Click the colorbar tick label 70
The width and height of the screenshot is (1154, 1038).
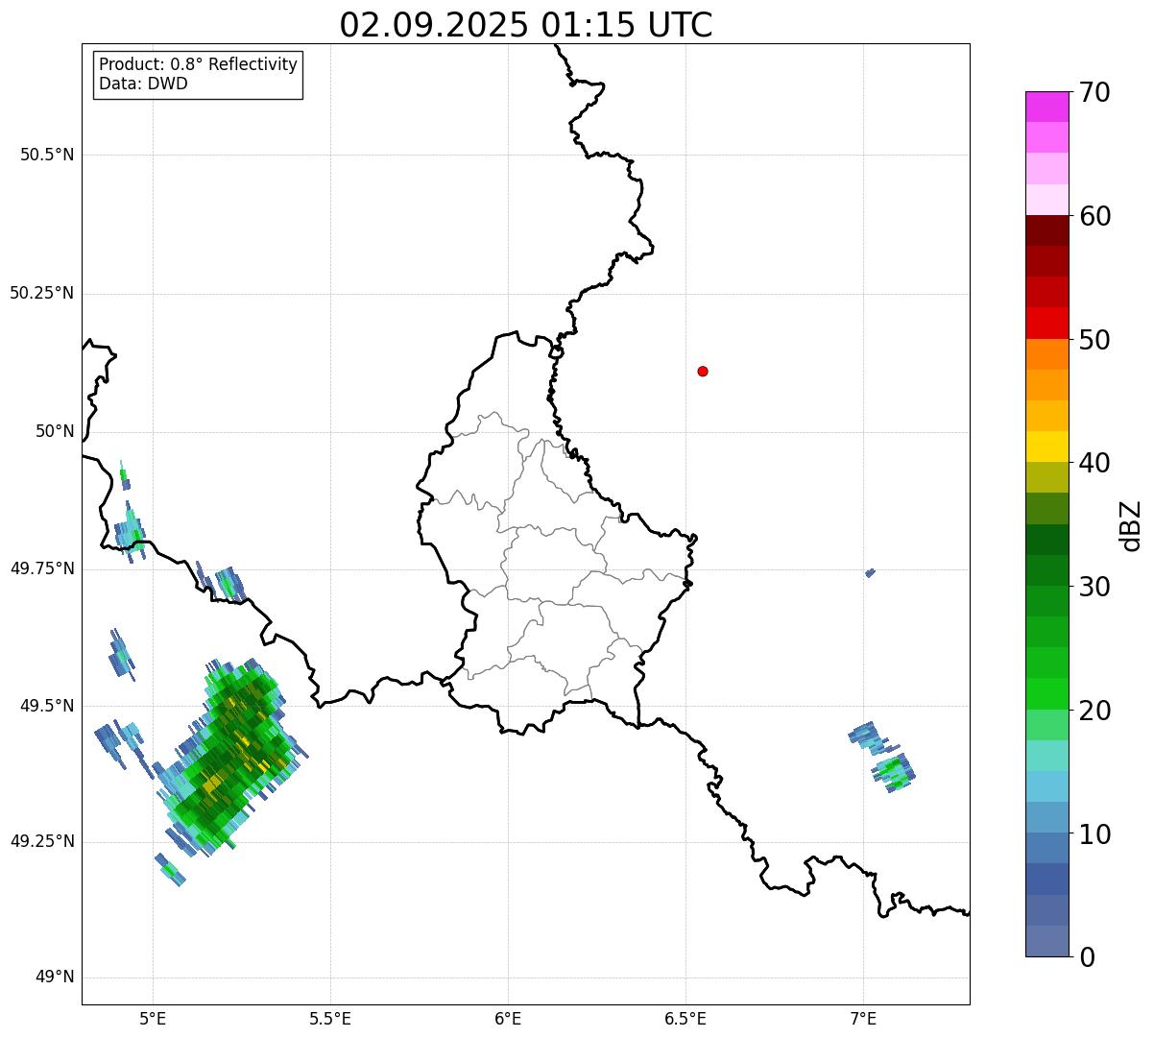tap(1094, 92)
